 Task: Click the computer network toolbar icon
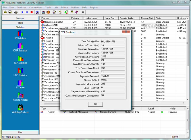43,12
